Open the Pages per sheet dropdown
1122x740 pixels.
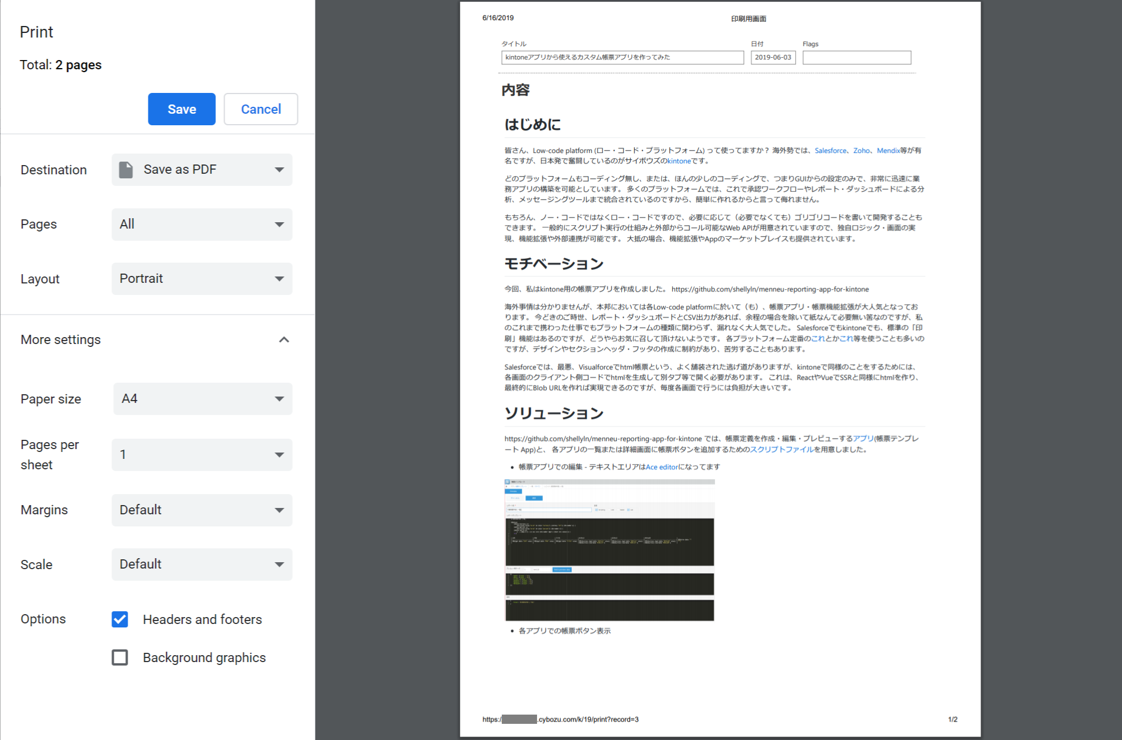click(202, 455)
